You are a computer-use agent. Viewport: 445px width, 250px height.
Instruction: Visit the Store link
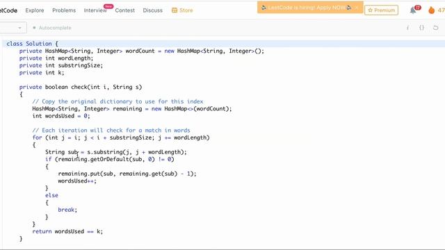(x=182, y=10)
